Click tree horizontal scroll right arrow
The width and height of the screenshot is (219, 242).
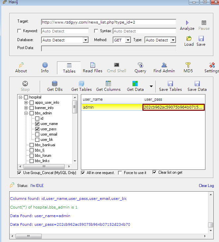click(x=69, y=166)
